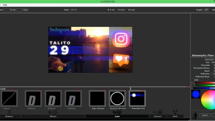The height and width of the screenshot is (121, 215).
Task: Click the Show Mask button
Action: pyautogui.click(x=209, y=59)
